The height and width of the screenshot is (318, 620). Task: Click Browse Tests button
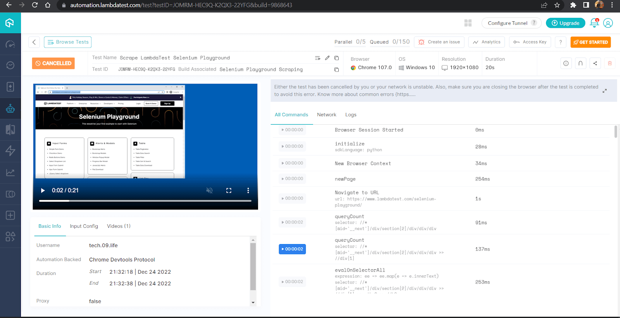[x=68, y=42]
